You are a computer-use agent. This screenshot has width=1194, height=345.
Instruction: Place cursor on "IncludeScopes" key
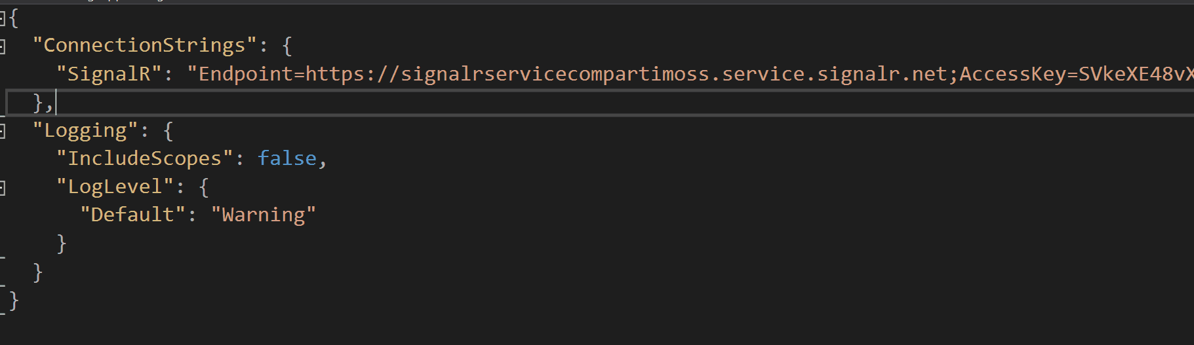click(x=144, y=158)
